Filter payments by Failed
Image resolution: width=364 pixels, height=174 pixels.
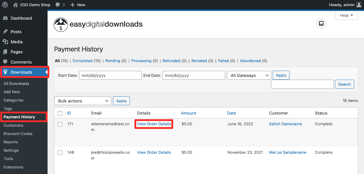(223, 61)
